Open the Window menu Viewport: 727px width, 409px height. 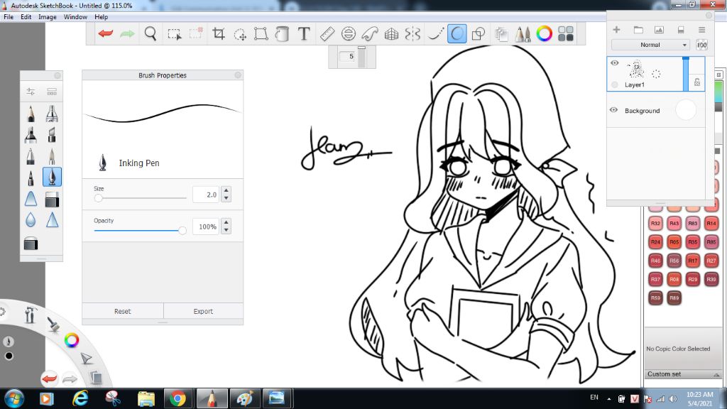tap(75, 17)
